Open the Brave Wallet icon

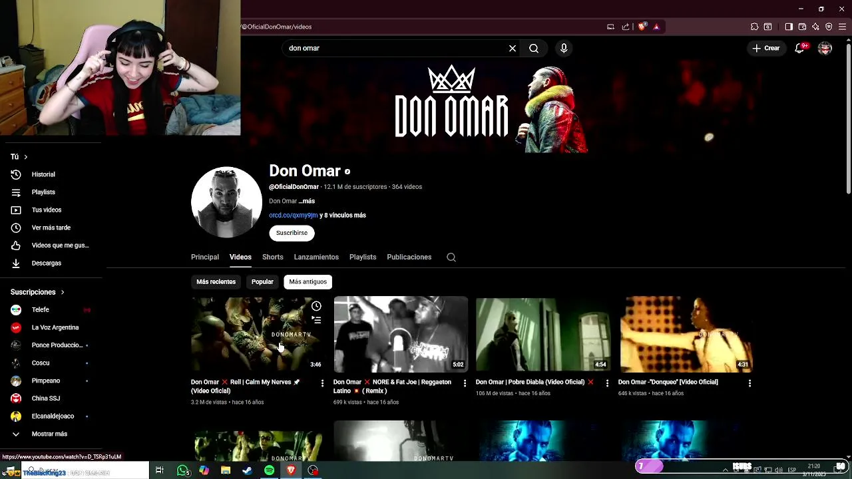pyautogui.click(x=802, y=27)
